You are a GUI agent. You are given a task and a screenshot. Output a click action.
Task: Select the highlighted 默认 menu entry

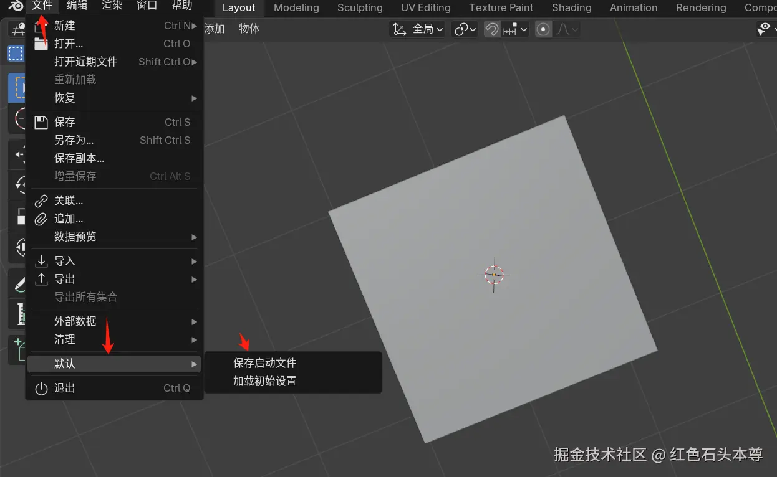[x=115, y=364]
